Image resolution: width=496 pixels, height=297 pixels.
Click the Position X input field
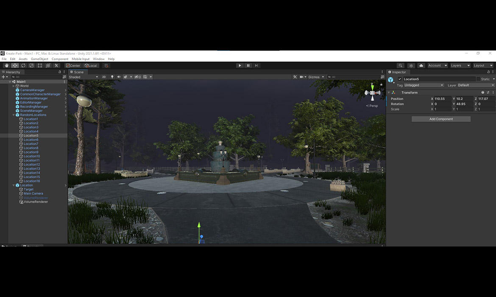(442, 99)
